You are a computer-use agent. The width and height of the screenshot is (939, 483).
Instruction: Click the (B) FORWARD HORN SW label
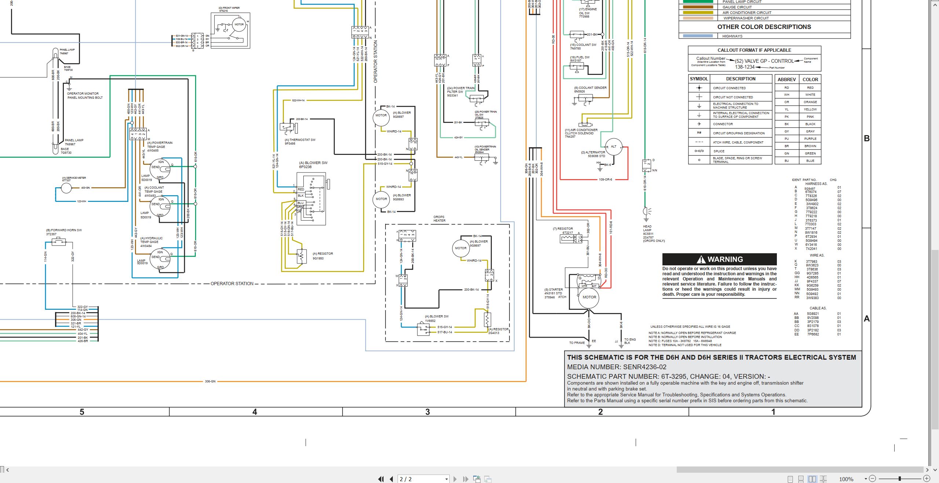pos(64,230)
